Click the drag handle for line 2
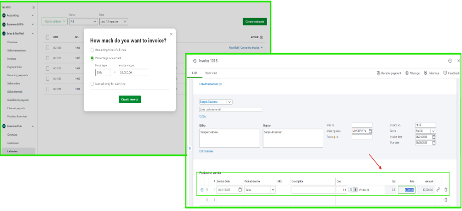Screen dimensions: 462x211 [207, 200]
